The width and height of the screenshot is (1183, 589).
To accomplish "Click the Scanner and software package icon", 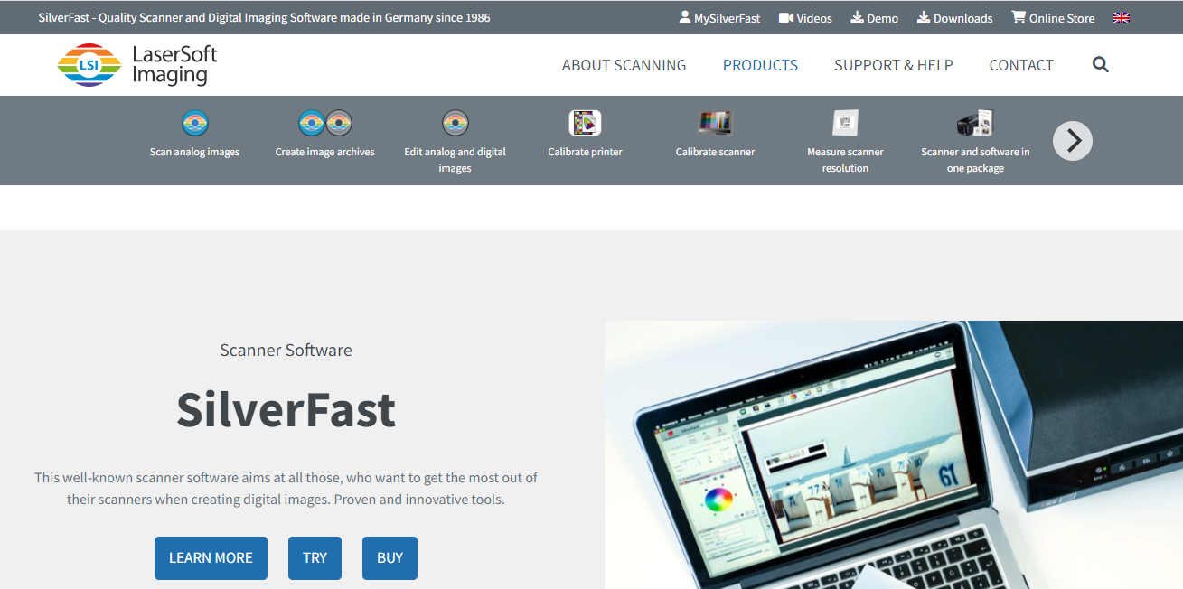I will click(975, 123).
